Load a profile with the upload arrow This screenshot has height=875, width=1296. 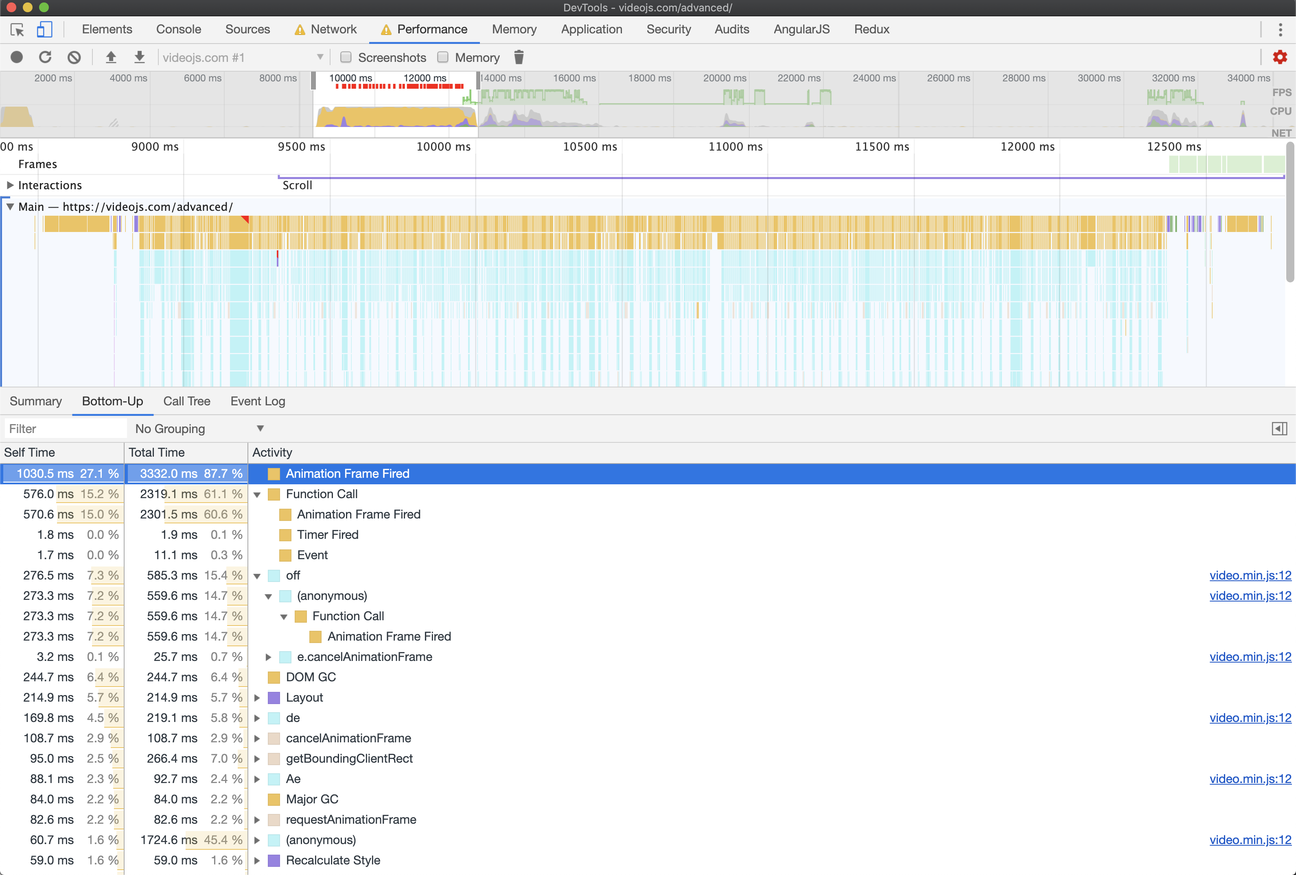pyautogui.click(x=111, y=57)
